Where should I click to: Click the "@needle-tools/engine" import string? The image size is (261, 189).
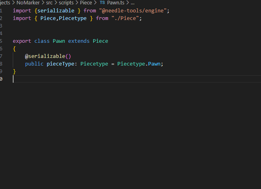click(134, 10)
